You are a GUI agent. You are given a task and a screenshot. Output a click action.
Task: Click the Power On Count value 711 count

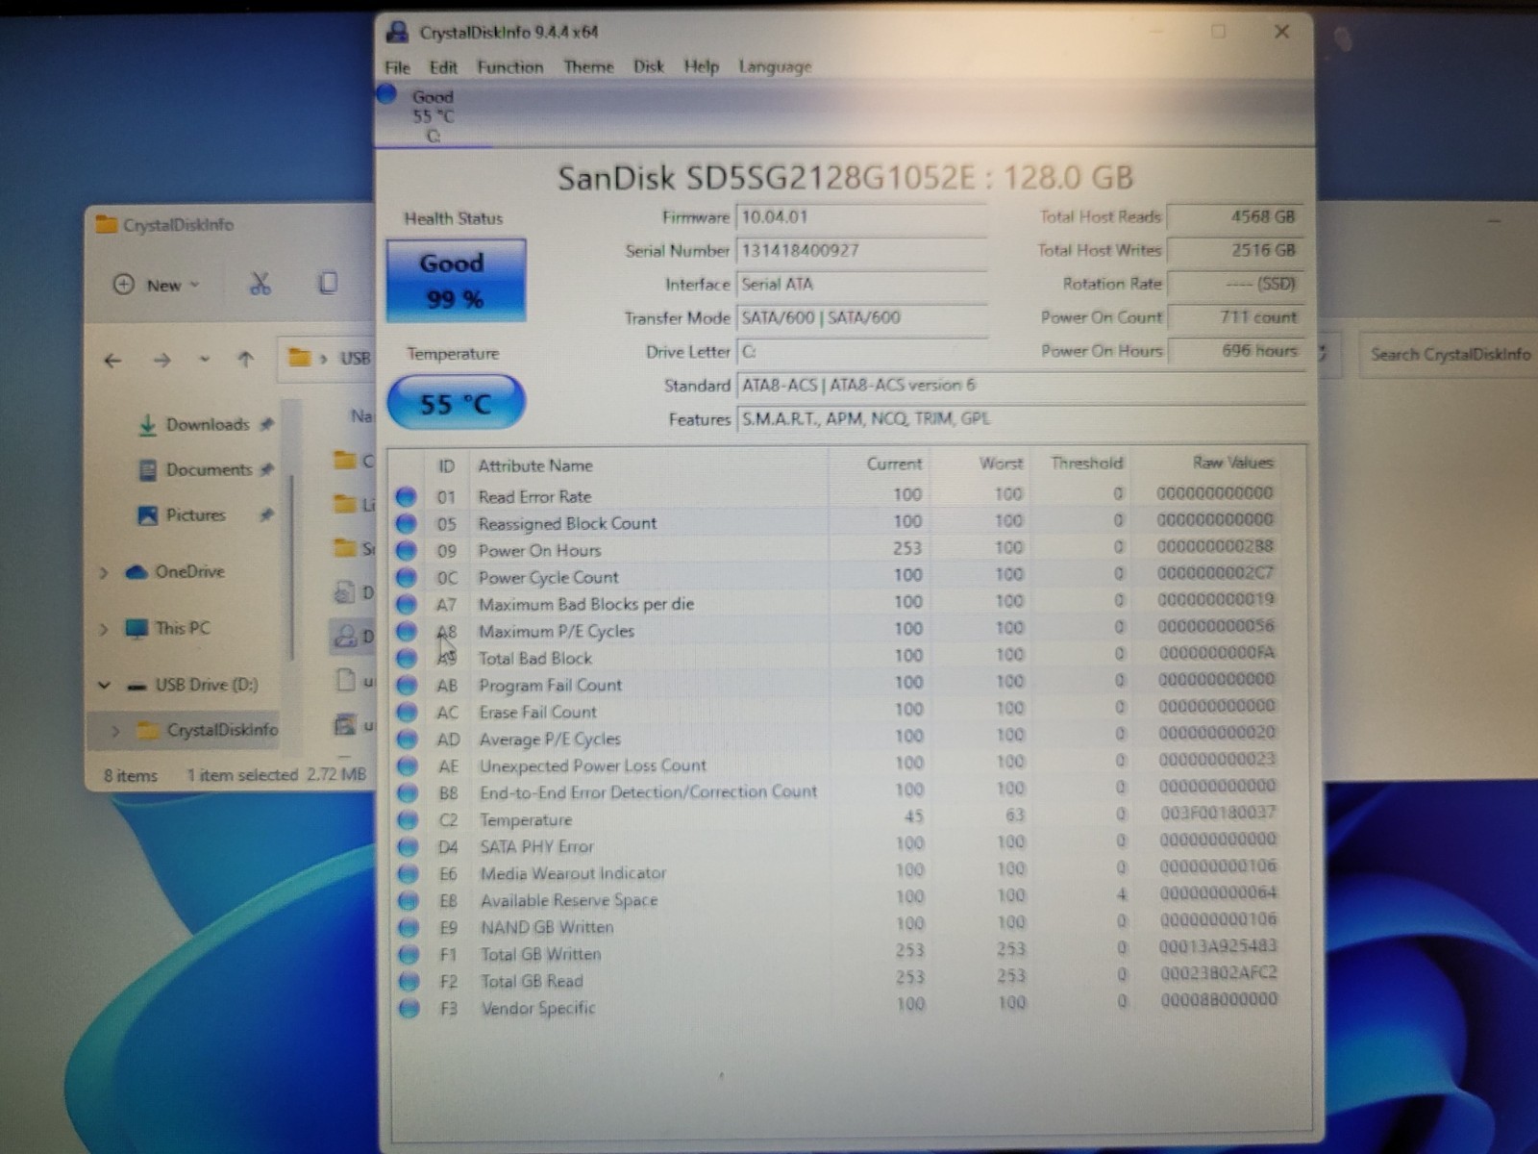click(1234, 317)
